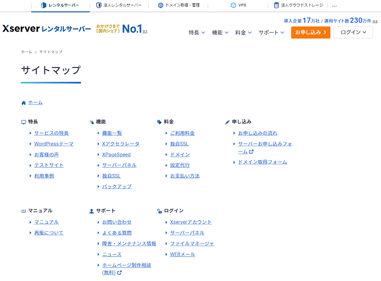Open the ログイン dropdown button
Image resolution: width=381 pixels, height=281 pixels.
(353, 33)
